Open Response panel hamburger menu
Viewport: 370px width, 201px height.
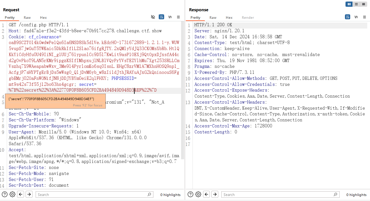click(x=364, y=17)
